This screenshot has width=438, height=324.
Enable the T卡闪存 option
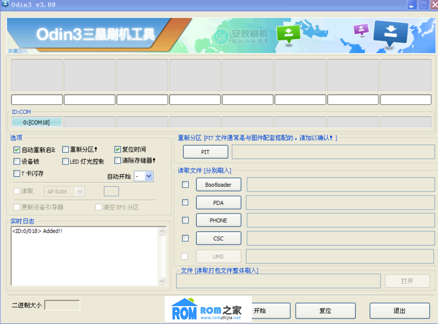pyautogui.click(x=17, y=173)
